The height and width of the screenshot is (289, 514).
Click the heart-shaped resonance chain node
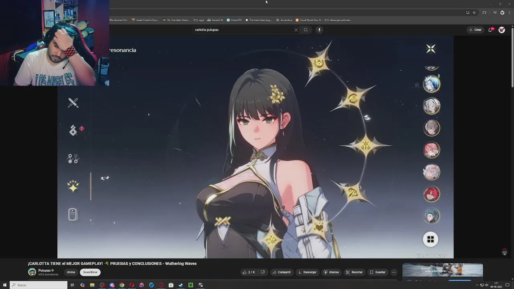[319, 228]
